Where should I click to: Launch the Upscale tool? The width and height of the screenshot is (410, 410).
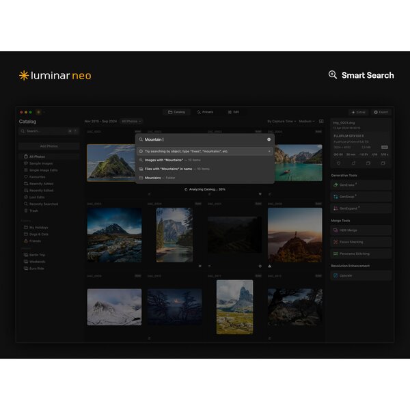tap(361, 275)
